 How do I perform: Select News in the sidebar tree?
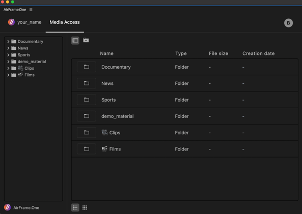(23, 48)
